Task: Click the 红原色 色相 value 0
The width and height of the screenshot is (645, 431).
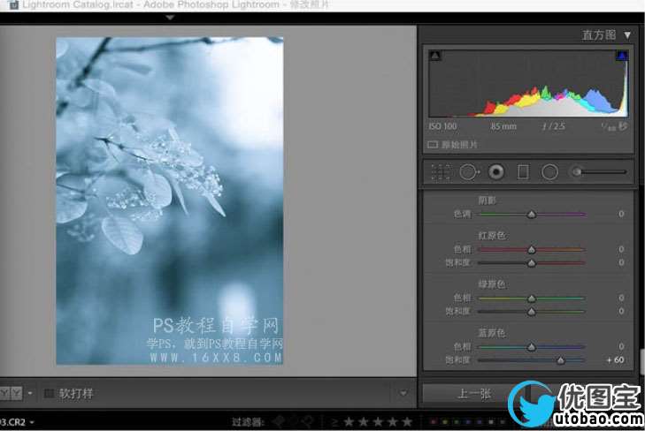Action: [621, 249]
